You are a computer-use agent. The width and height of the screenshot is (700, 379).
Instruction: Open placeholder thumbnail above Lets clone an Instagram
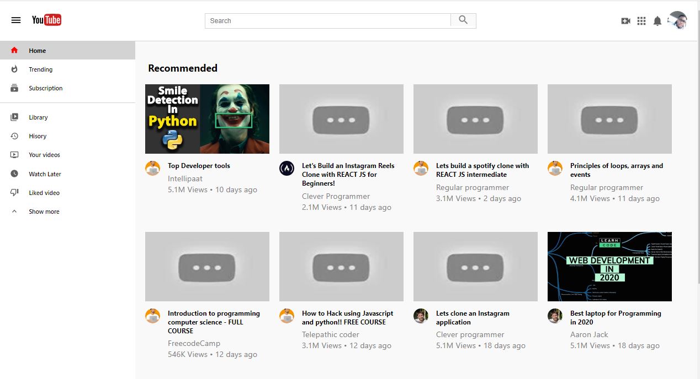click(475, 267)
